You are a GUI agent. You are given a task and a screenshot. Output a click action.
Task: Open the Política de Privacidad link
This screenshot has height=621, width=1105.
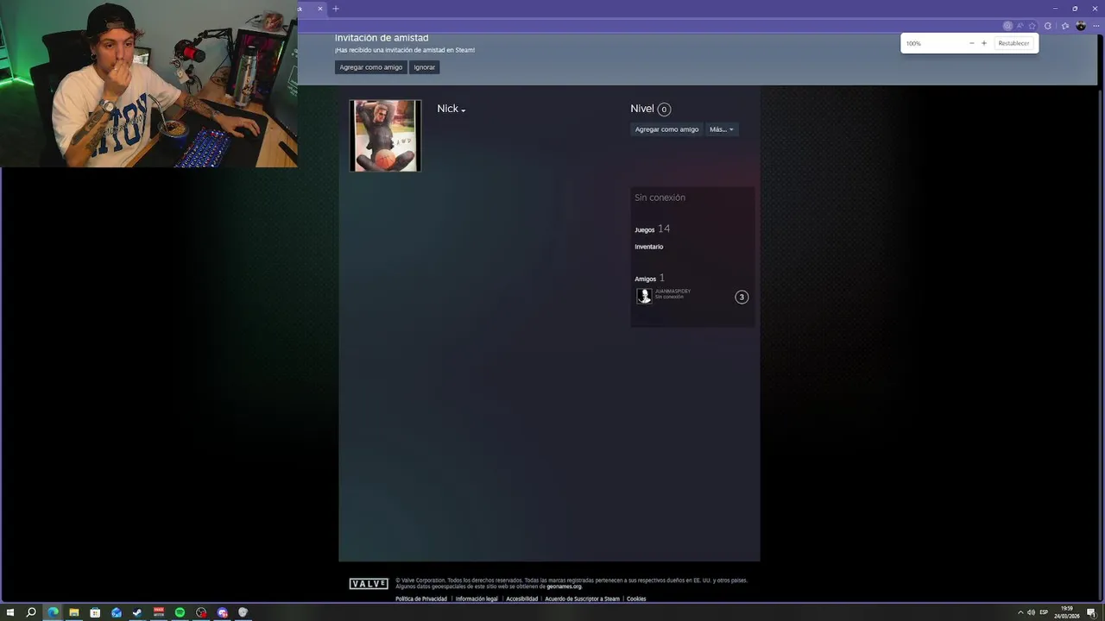(421, 599)
